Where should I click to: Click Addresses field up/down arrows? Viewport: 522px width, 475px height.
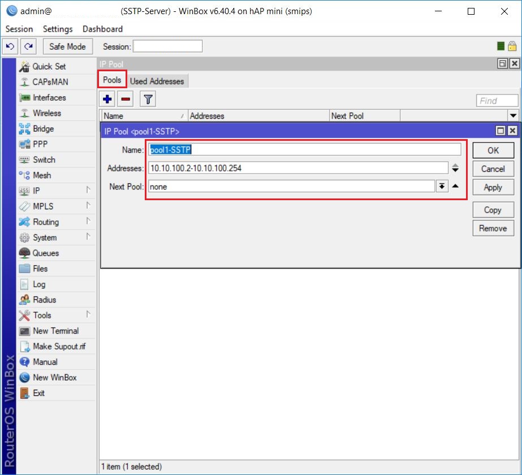(455, 168)
